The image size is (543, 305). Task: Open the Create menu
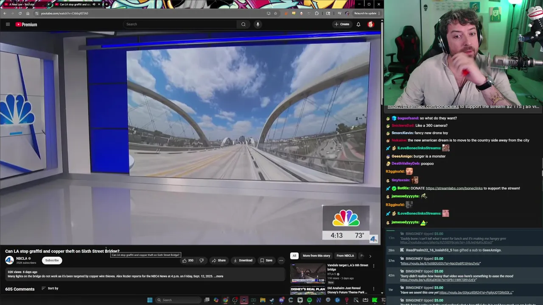coord(342,24)
